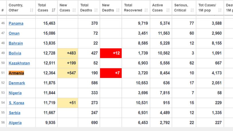Sort table by Total Cases arrow icon
The height and width of the screenshot is (131, 233).
click(53, 10)
